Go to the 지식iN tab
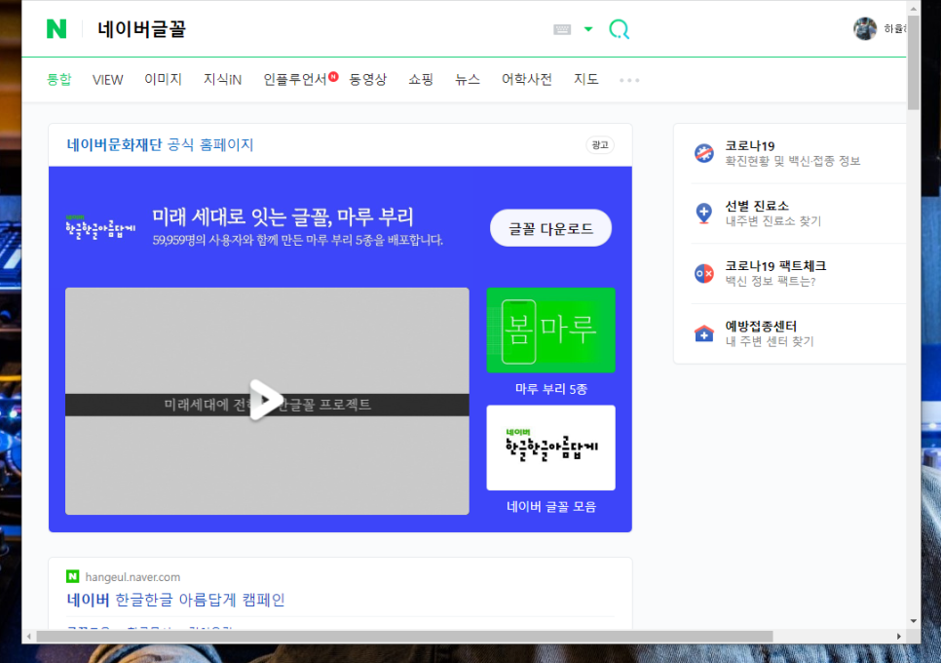The width and height of the screenshot is (941, 663). [222, 79]
